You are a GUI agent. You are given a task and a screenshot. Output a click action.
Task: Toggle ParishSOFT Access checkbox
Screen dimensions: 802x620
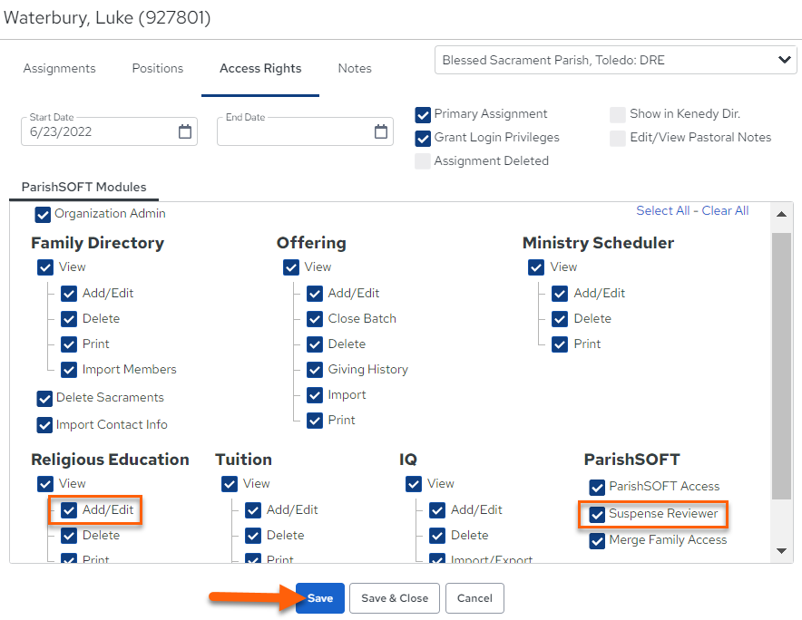coord(597,487)
